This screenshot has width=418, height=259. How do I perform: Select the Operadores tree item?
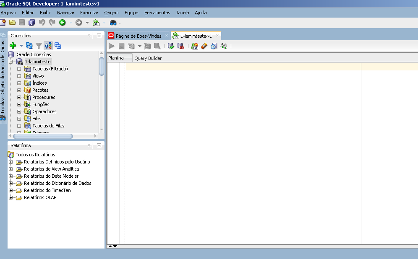pyautogui.click(x=44, y=112)
